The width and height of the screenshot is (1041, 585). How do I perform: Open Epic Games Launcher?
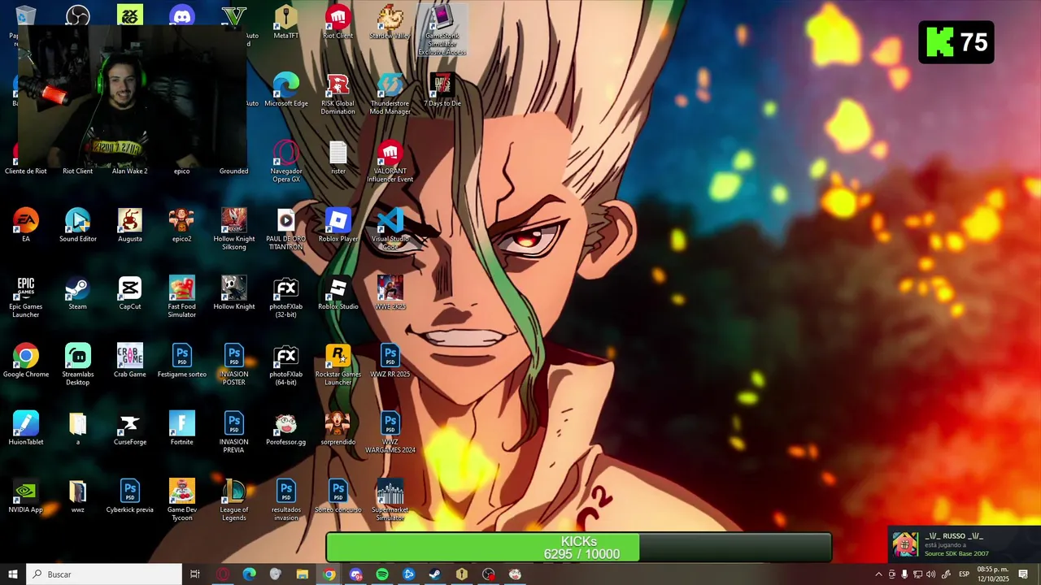point(26,297)
